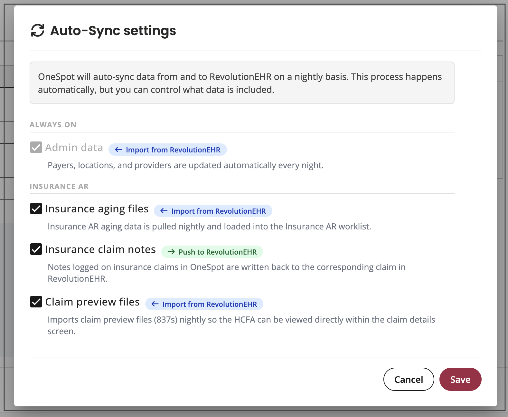Click the Push to RevolutionEHR green badge

[x=212, y=252]
